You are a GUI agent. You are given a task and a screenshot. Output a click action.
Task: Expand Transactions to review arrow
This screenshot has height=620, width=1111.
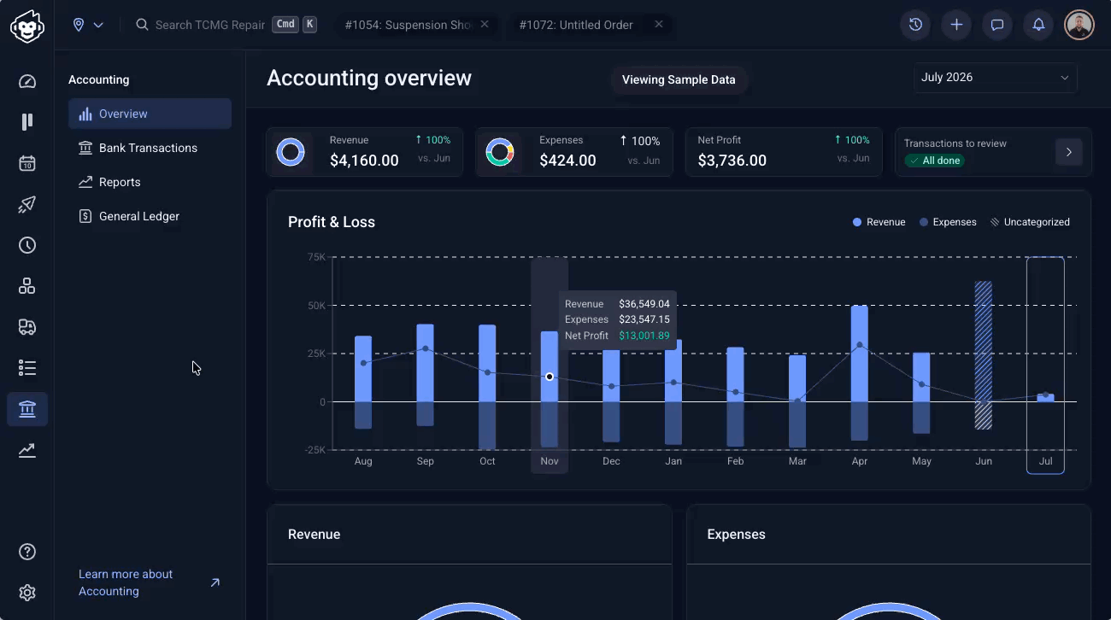point(1068,152)
